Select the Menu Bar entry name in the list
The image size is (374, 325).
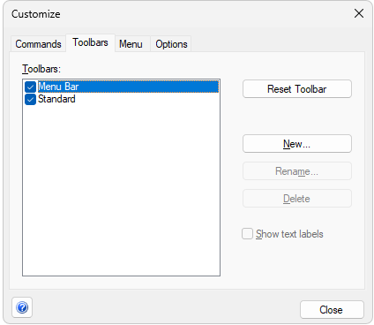pyautogui.click(x=58, y=87)
